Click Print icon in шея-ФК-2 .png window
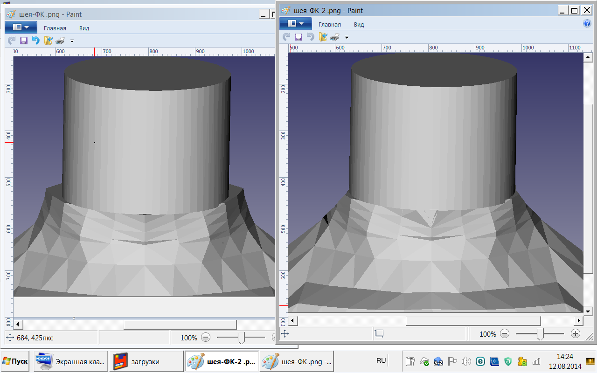The height and width of the screenshot is (373, 597). [x=334, y=37]
